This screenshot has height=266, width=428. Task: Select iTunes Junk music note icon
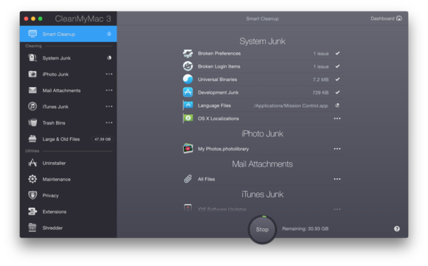(32, 106)
